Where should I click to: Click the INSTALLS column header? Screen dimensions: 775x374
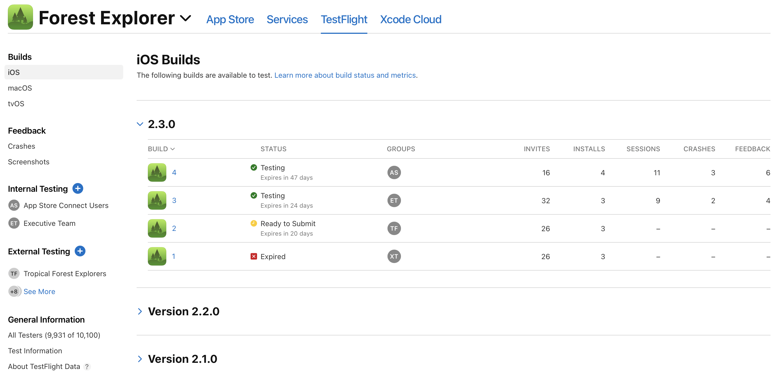(589, 149)
